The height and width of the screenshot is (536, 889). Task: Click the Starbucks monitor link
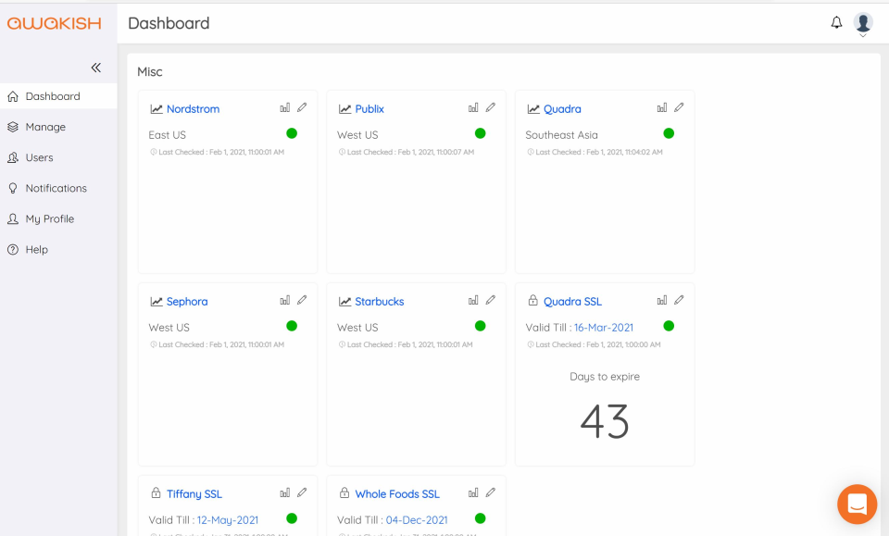point(379,302)
